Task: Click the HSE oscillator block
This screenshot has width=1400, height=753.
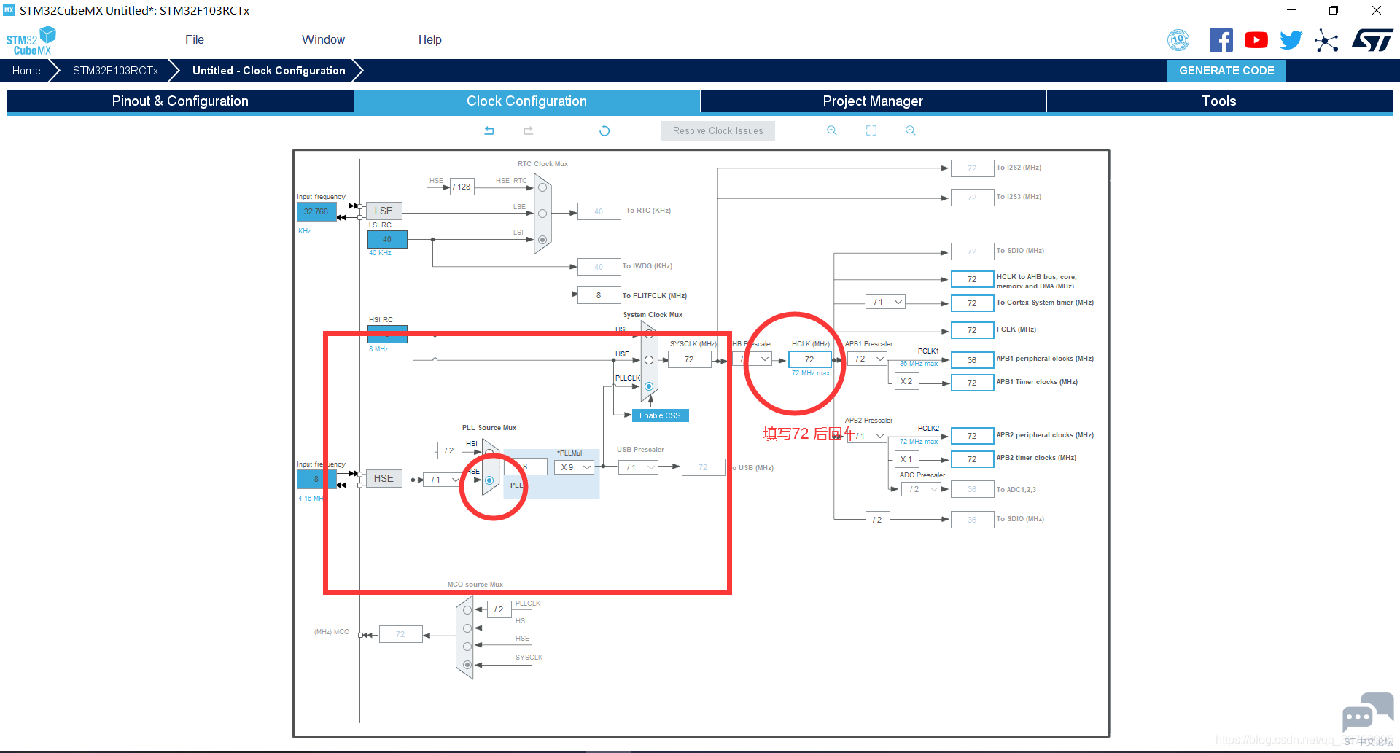Action: 384,478
